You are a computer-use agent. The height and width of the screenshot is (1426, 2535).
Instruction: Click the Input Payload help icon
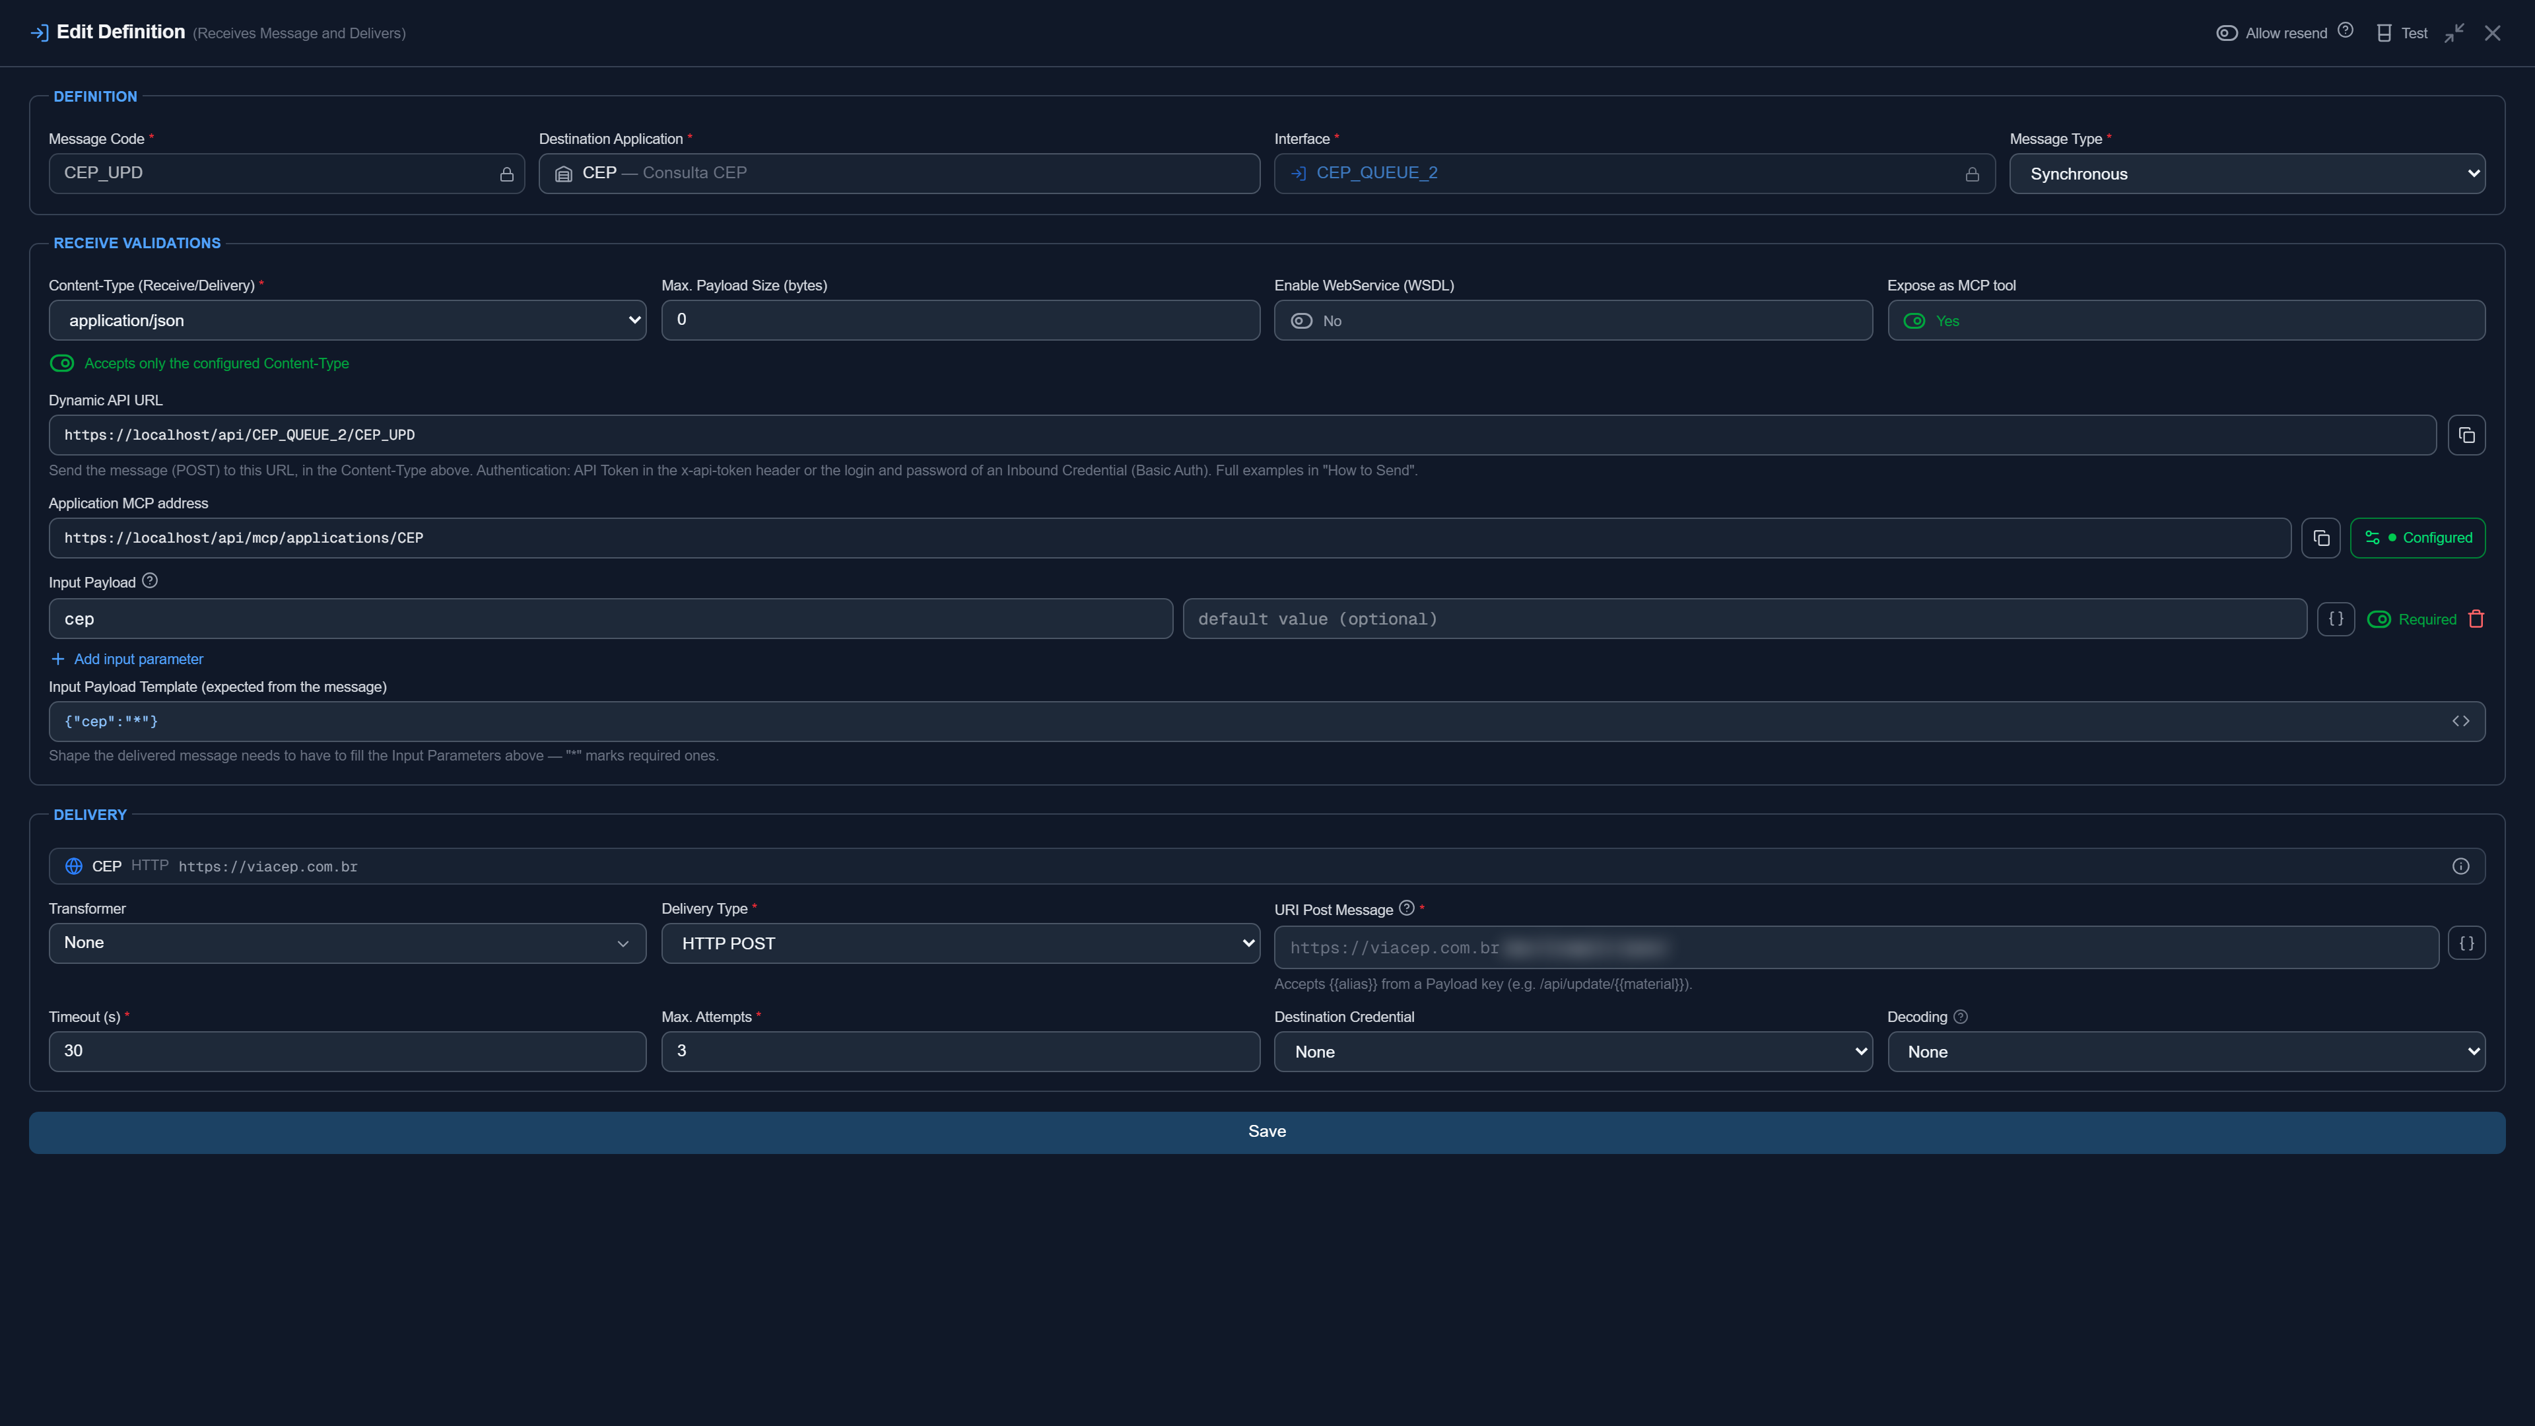coord(150,581)
